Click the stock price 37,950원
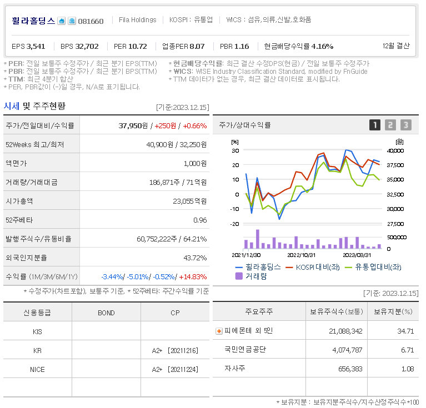The image size is (426, 408). click(x=133, y=125)
